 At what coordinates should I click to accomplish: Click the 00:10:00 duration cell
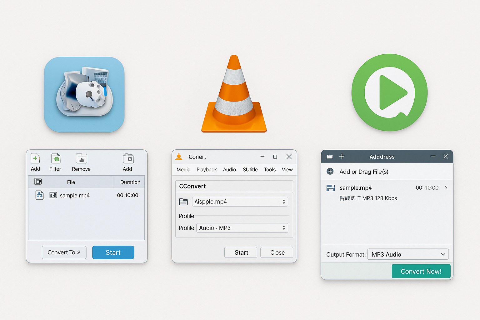[x=127, y=195]
